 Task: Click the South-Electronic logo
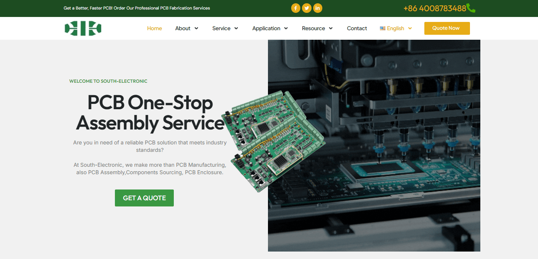[83, 28]
